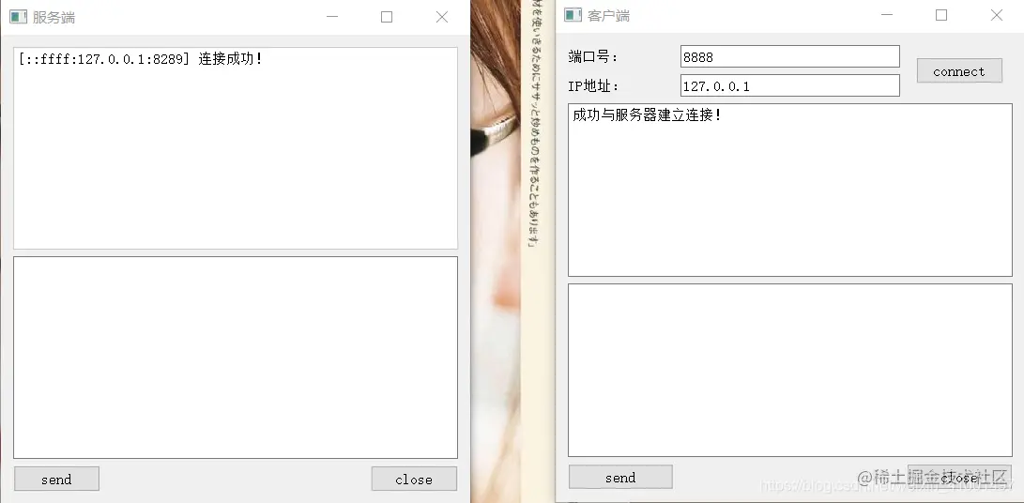Click close button in 客户端 window
1024x503 pixels.
(x=959, y=477)
